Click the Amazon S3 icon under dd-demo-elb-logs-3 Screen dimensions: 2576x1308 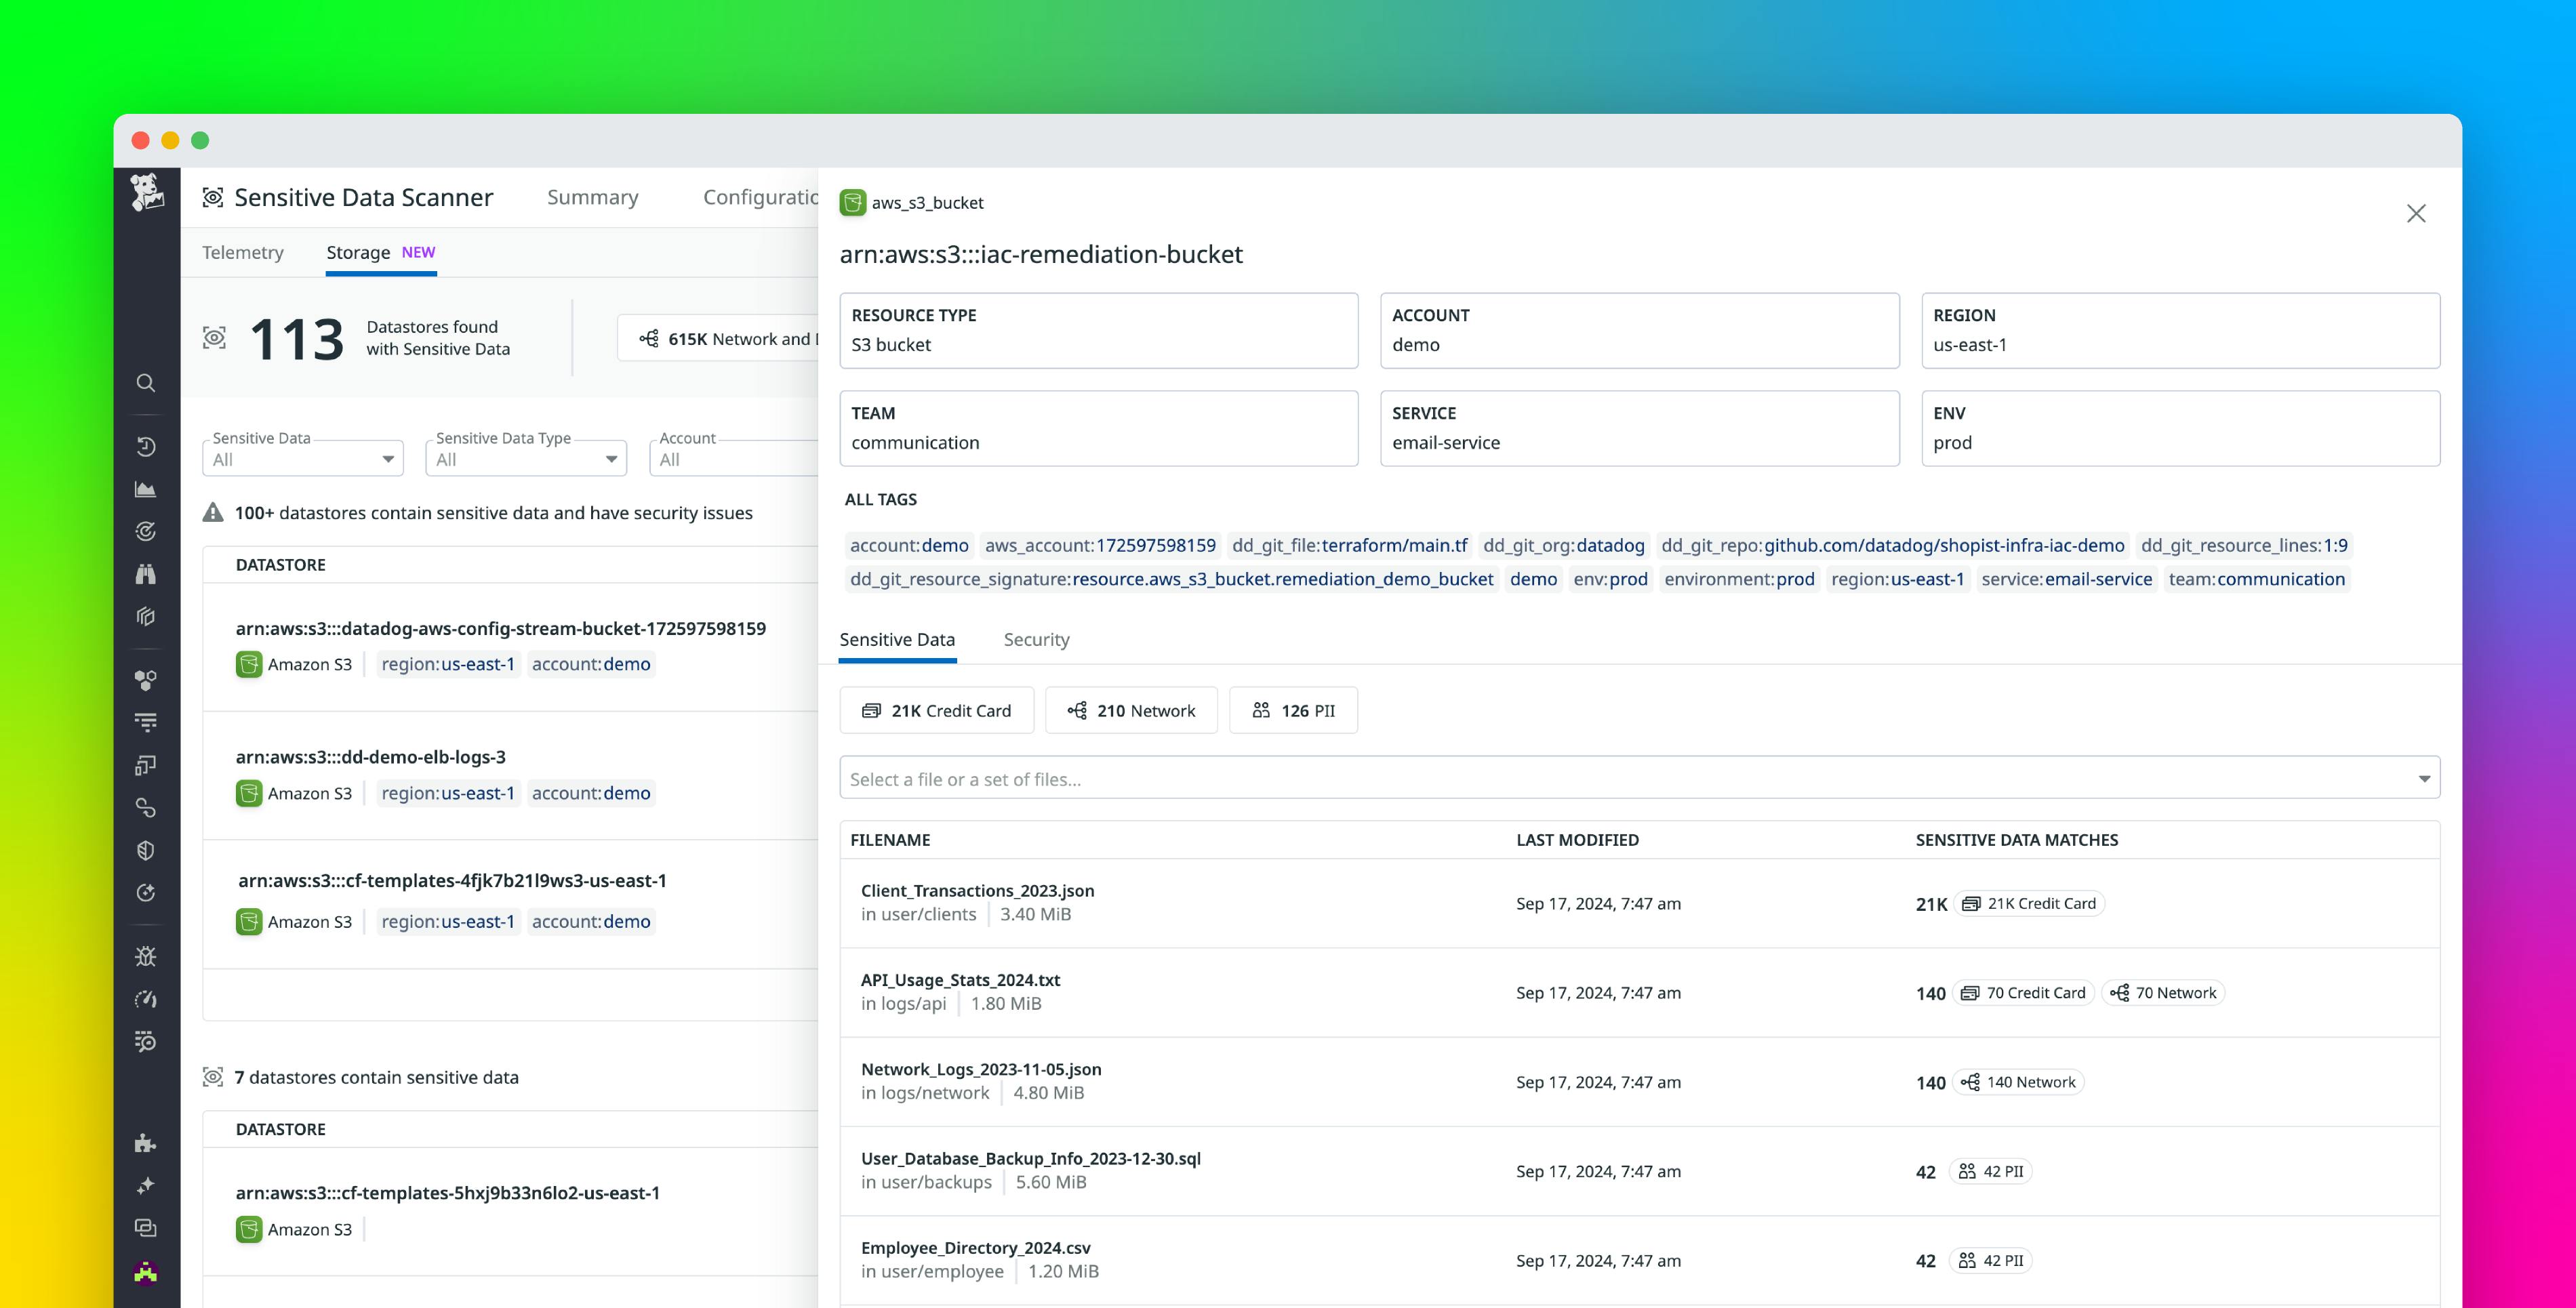click(248, 793)
